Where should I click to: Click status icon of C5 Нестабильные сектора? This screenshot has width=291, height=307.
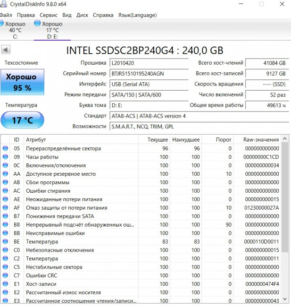pos(5,267)
